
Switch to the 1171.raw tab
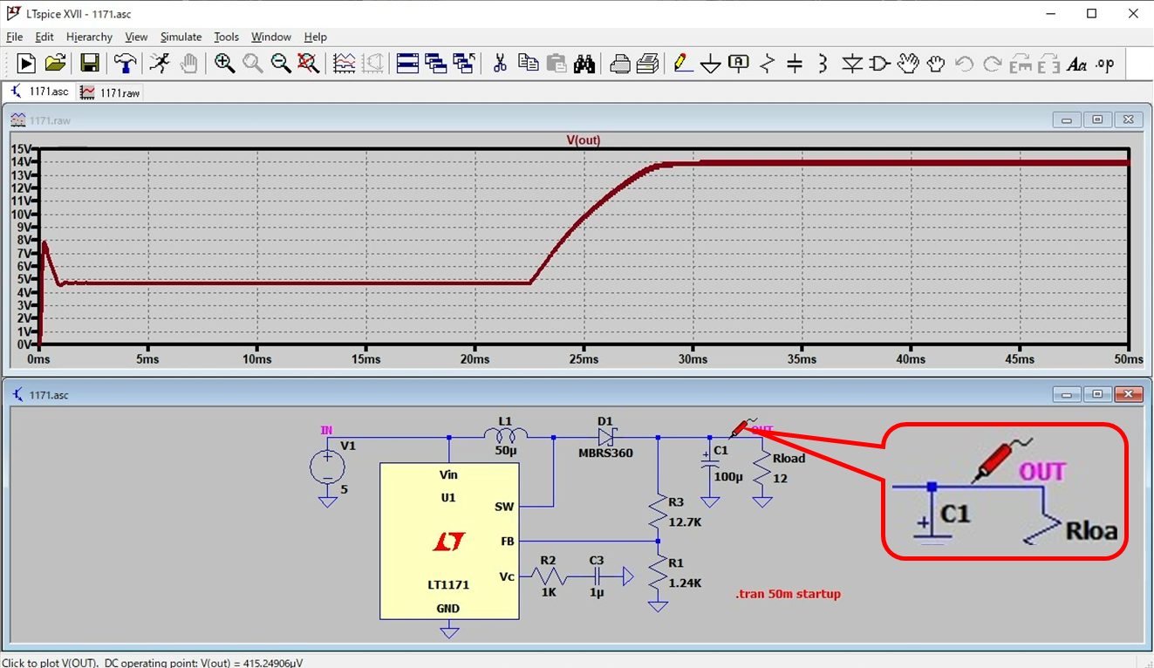(x=110, y=92)
